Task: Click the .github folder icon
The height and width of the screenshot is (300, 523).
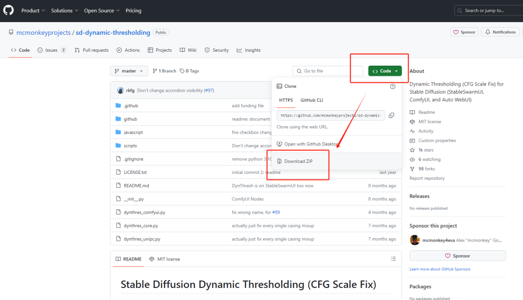Action: (118, 105)
